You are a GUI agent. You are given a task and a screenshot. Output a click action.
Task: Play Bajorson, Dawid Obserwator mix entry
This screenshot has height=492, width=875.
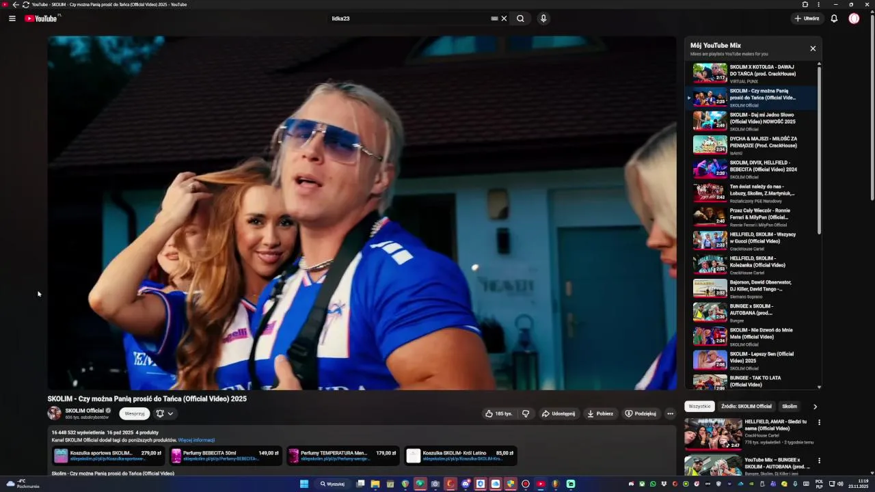tap(751, 289)
